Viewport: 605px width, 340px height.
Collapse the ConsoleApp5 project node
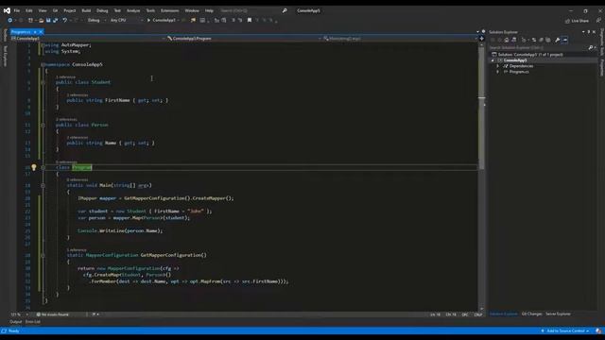[x=493, y=60]
